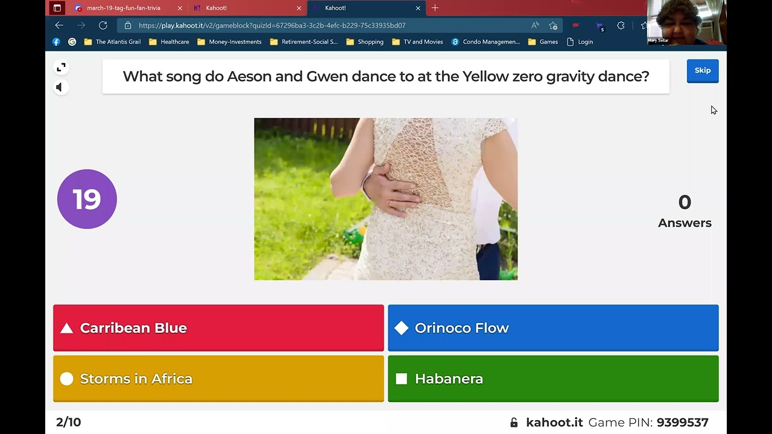Screen dimensions: 772x434
Task: Mute the Kahoot game sound
Action: (x=60, y=87)
